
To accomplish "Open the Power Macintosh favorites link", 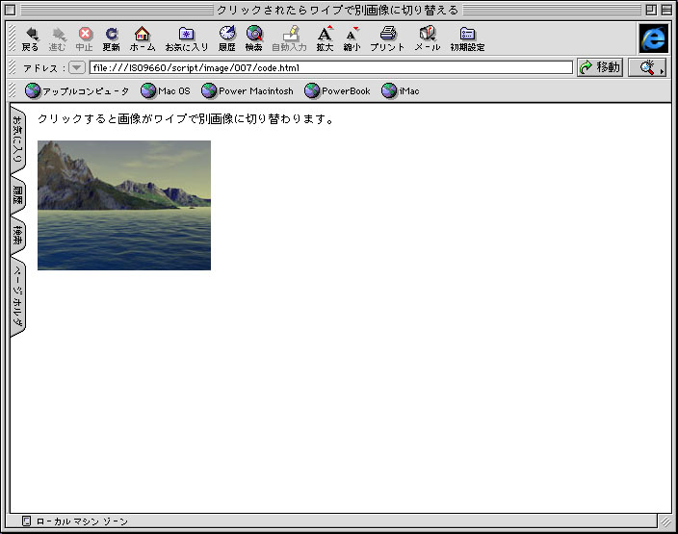I will tap(248, 90).
